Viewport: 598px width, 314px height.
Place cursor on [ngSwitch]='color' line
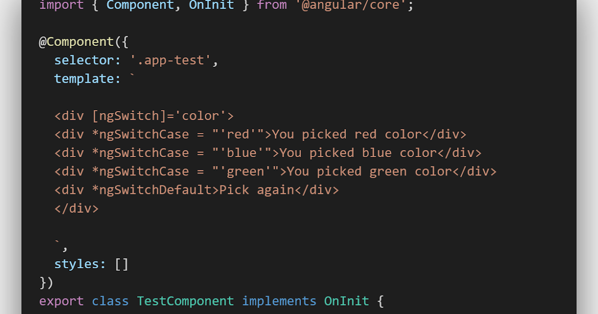coord(144,116)
